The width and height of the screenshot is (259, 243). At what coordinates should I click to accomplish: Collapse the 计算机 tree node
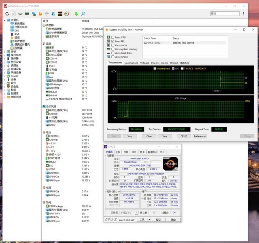point(4,20)
